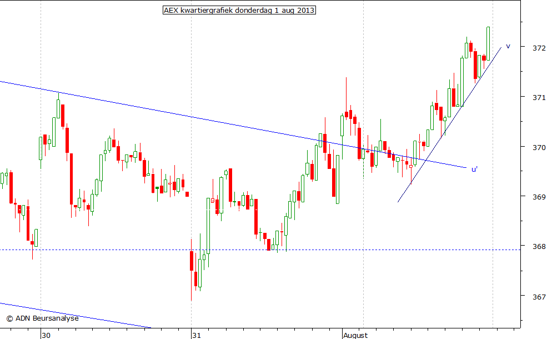Click the 367 price axis label
The image size is (547, 339).
click(x=539, y=297)
